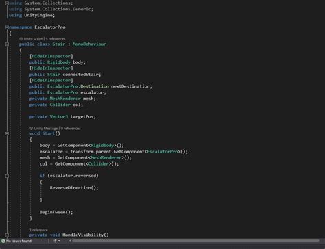Click the 'targetPos' field name

pos(82,116)
